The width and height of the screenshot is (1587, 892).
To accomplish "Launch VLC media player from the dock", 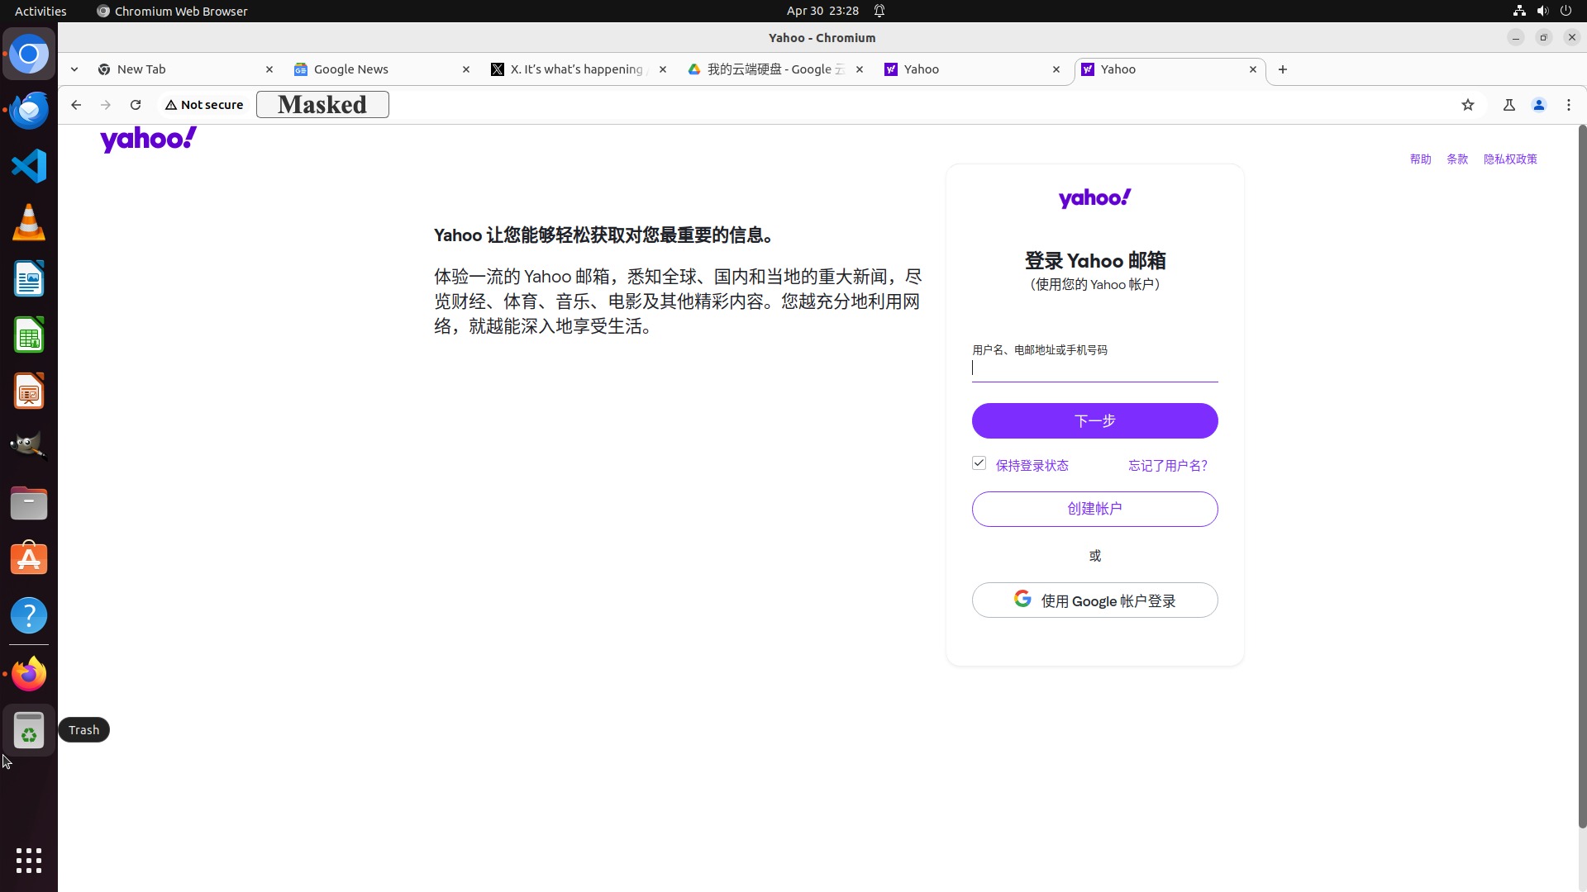I will coord(29,222).
